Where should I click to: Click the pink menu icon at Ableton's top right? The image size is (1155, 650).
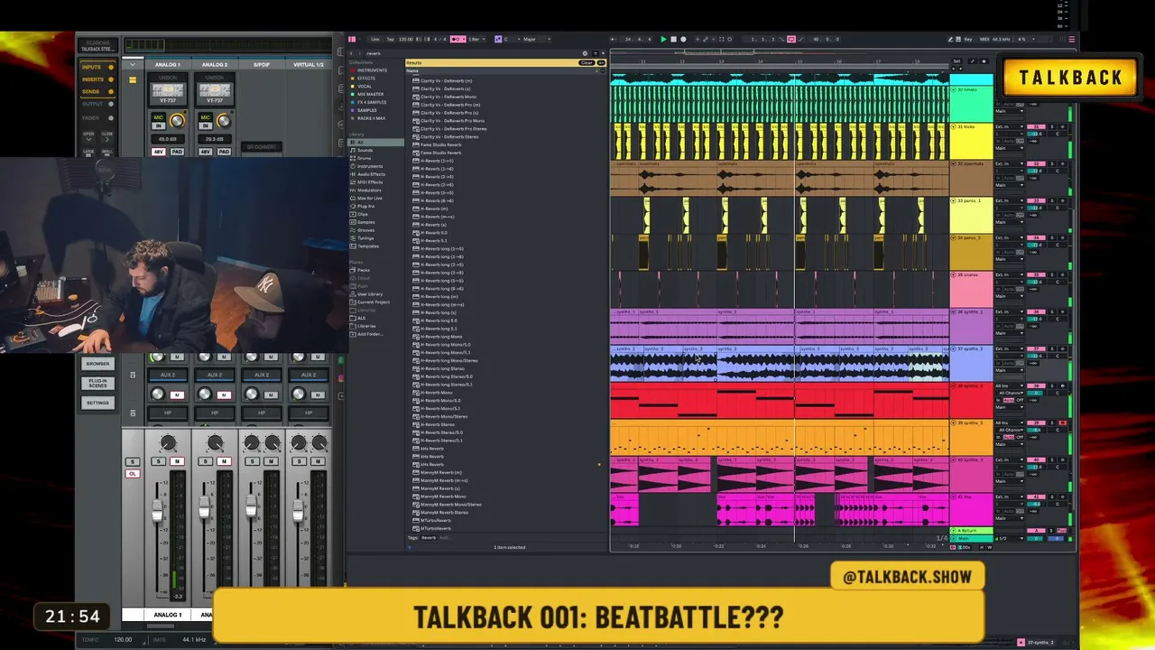pyautogui.click(x=1072, y=40)
